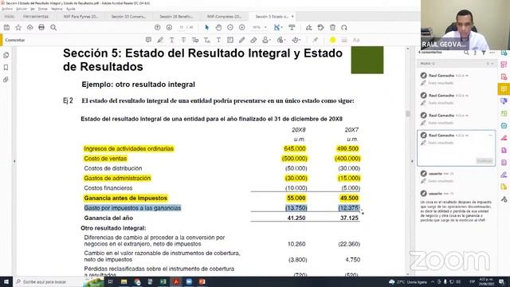510x287 pixels.
Task: Switch to the Sección 30 document tab
Action: point(128,16)
